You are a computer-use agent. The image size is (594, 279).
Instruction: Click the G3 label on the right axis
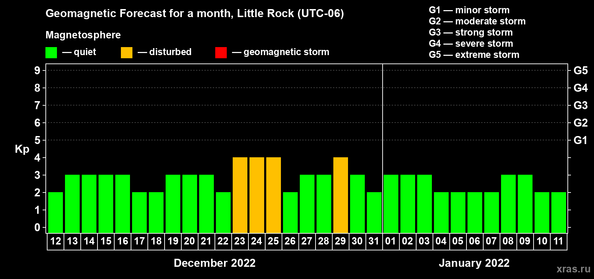click(x=581, y=105)
